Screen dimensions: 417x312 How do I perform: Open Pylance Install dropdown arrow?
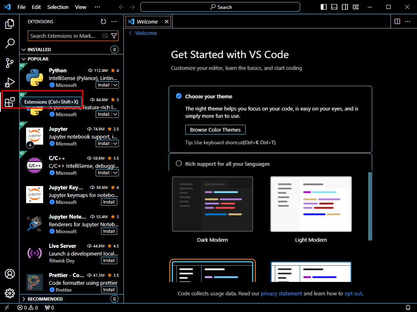115,114
